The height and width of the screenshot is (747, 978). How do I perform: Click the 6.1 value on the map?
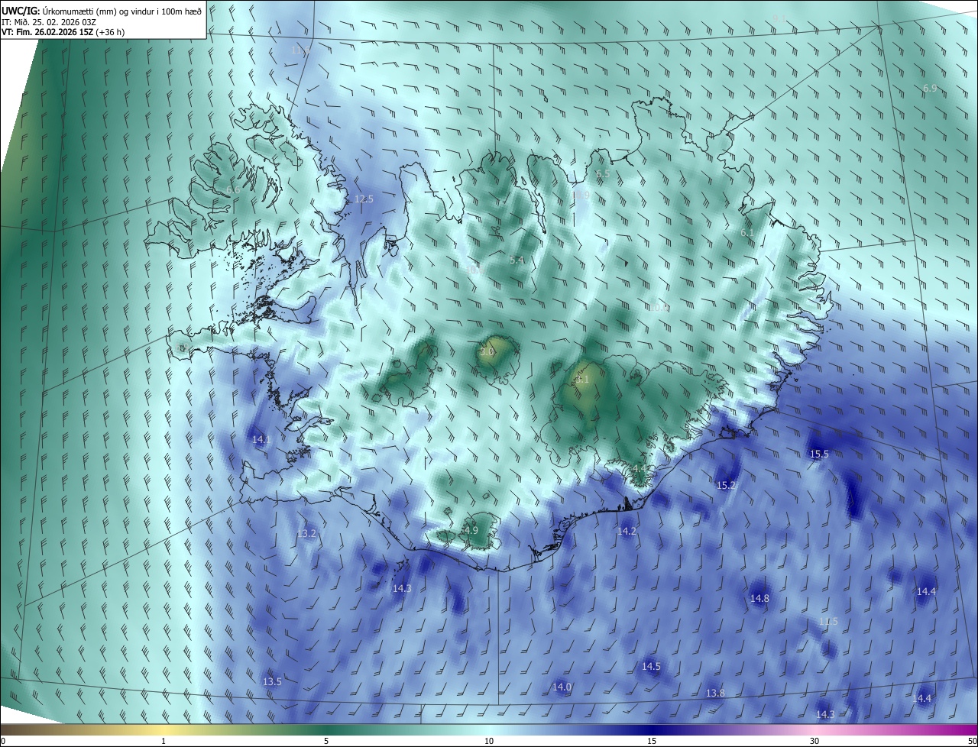747,232
